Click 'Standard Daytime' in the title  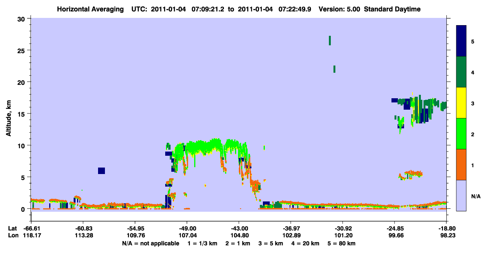pyautogui.click(x=392, y=9)
